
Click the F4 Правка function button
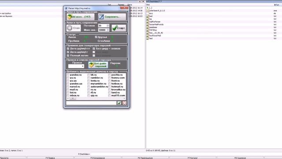click(50, 158)
